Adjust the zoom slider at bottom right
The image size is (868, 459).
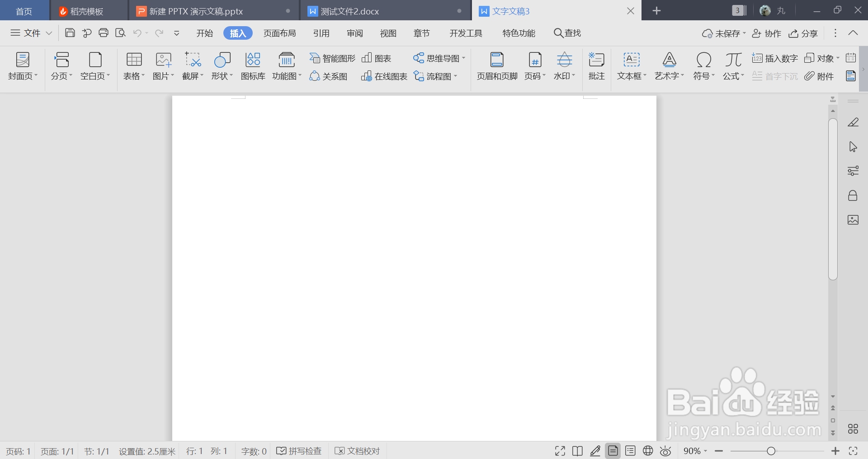(771, 450)
